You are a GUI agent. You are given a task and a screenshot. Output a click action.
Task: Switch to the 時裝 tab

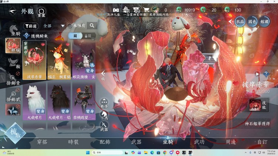click(73, 142)
